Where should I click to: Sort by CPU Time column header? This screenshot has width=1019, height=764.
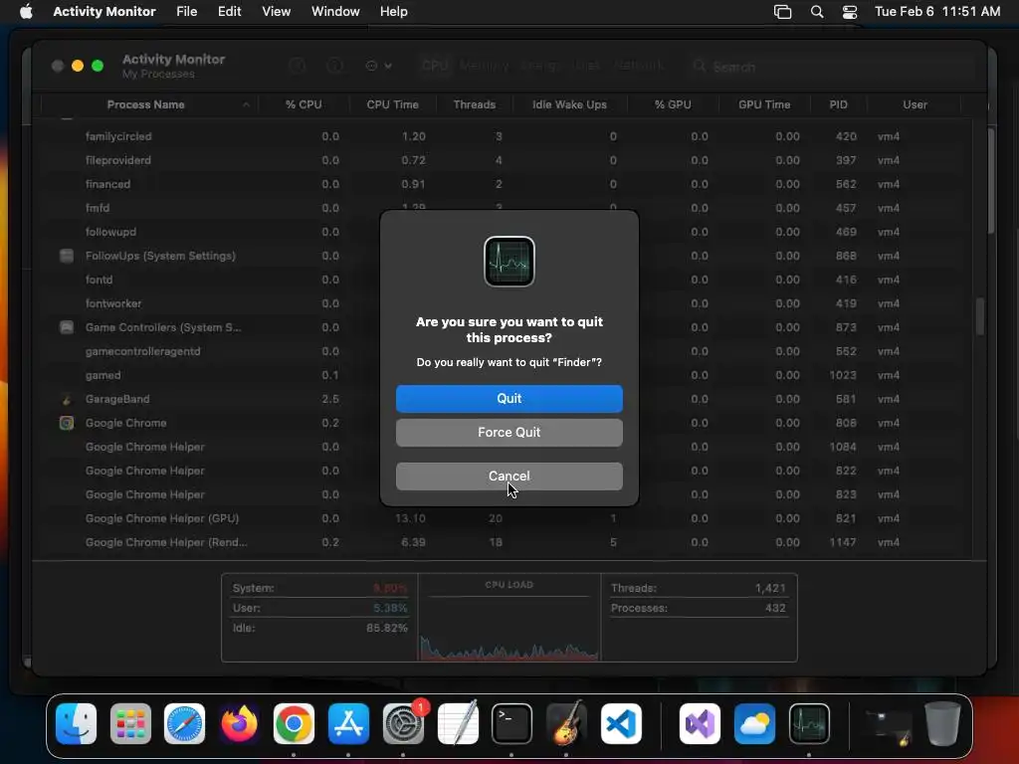pos(392,104)
